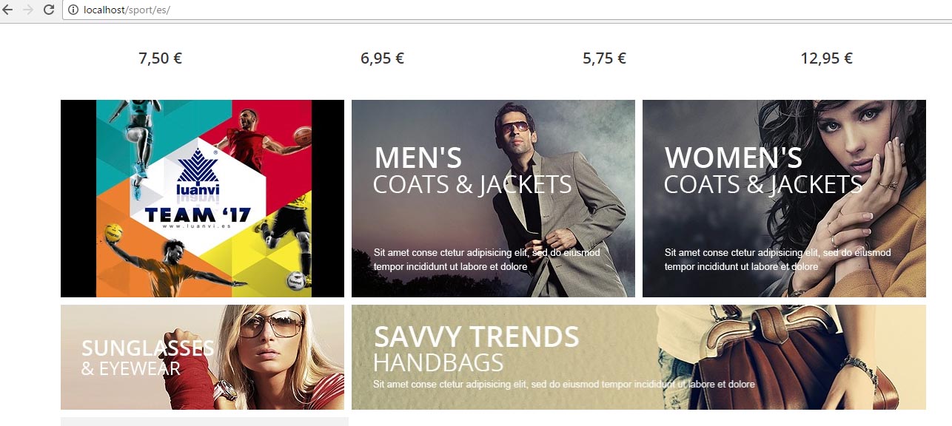Click the gray block below the Sunglasses banner
Viewport: 952px width, 426px height.
[x=204, y=422]
